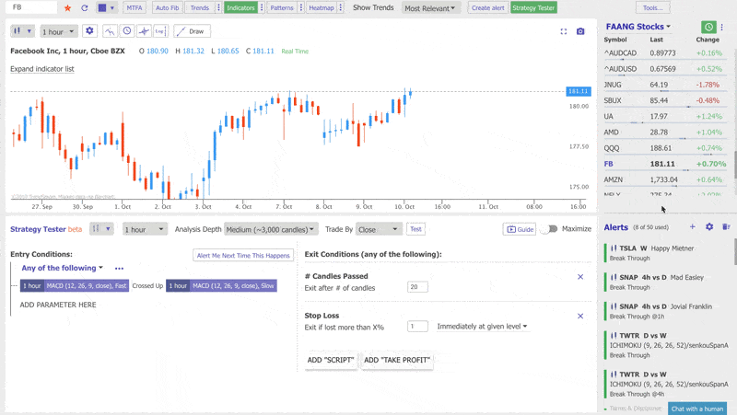This screenshot has height=415, width=737.
Task: Click the delete alerts trash icon
Action: point(726,226)
